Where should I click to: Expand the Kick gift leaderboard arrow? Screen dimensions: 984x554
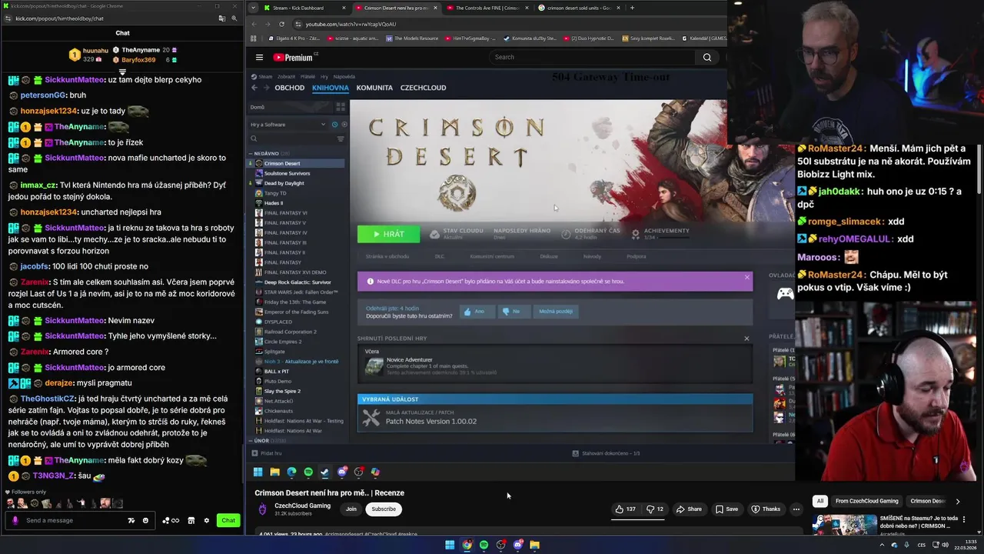122,72
